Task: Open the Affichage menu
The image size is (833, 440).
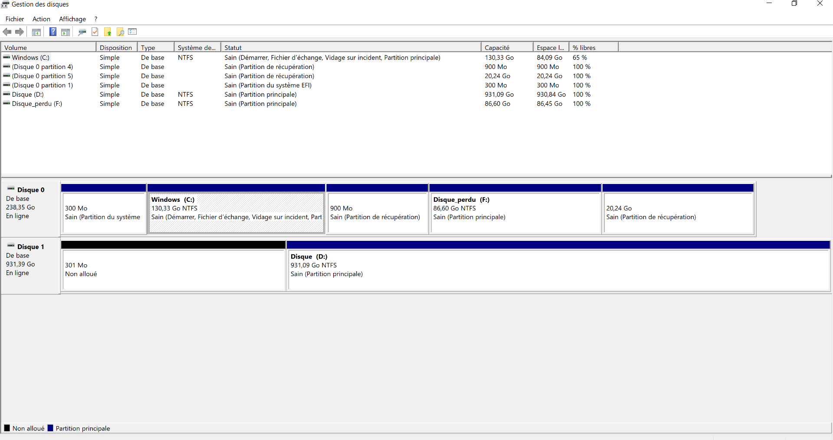Action: tap(72, 19)
